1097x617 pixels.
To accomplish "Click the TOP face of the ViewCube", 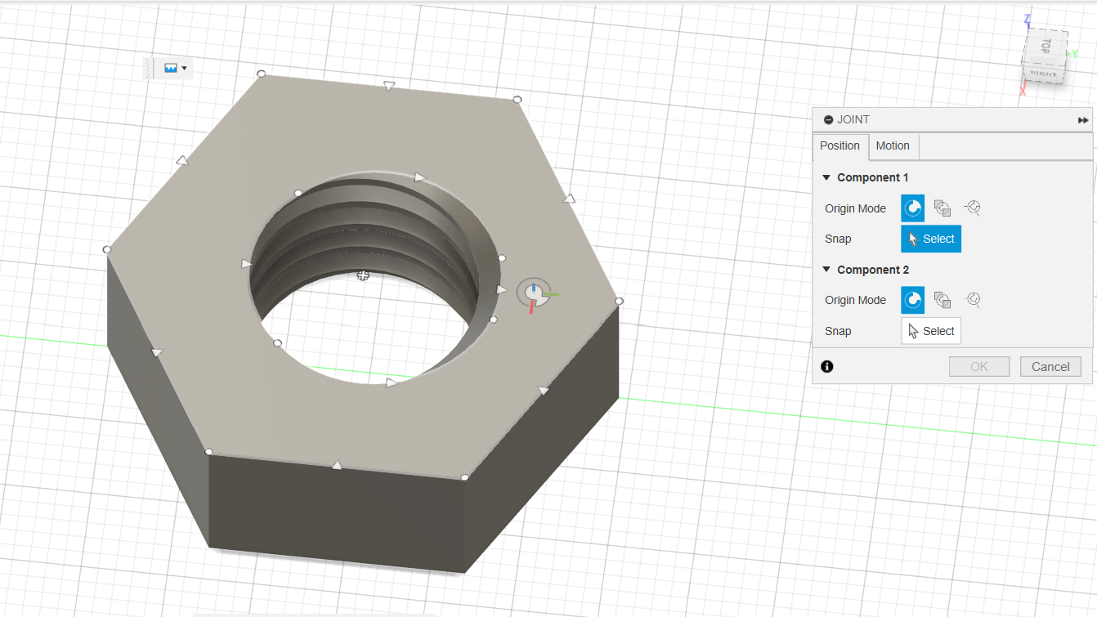I will 1045,47.
